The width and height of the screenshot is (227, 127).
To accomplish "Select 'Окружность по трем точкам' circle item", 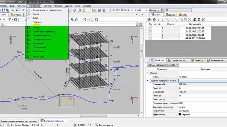I will tap(47, 10).
